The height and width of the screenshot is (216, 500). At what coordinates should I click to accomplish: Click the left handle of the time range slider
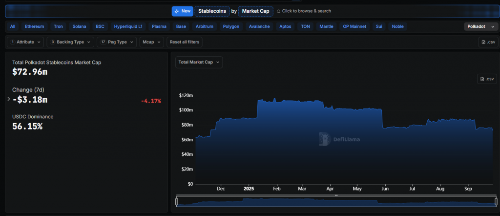(177, 201)
